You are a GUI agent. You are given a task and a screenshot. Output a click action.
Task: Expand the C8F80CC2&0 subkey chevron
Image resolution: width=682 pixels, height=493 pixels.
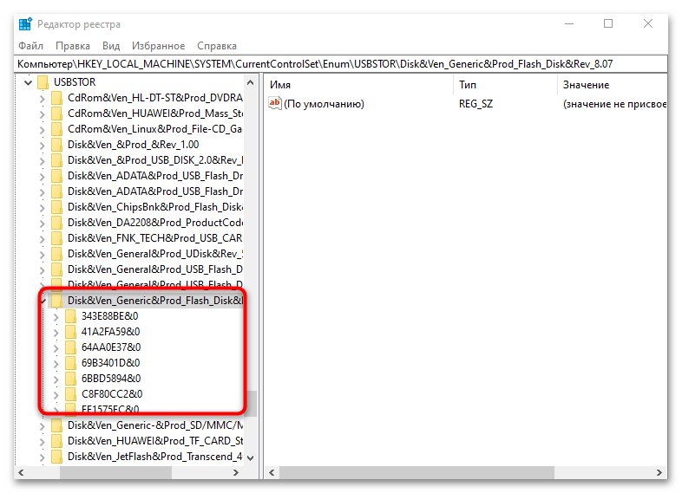coord(56,395)
